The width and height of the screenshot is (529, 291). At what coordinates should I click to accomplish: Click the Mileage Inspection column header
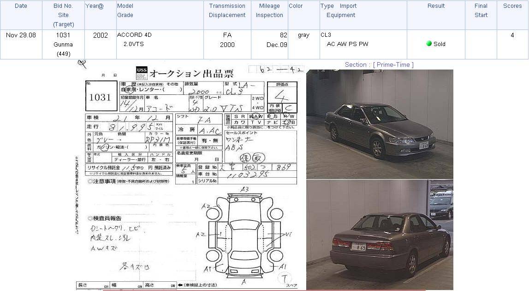pos(269,11)
